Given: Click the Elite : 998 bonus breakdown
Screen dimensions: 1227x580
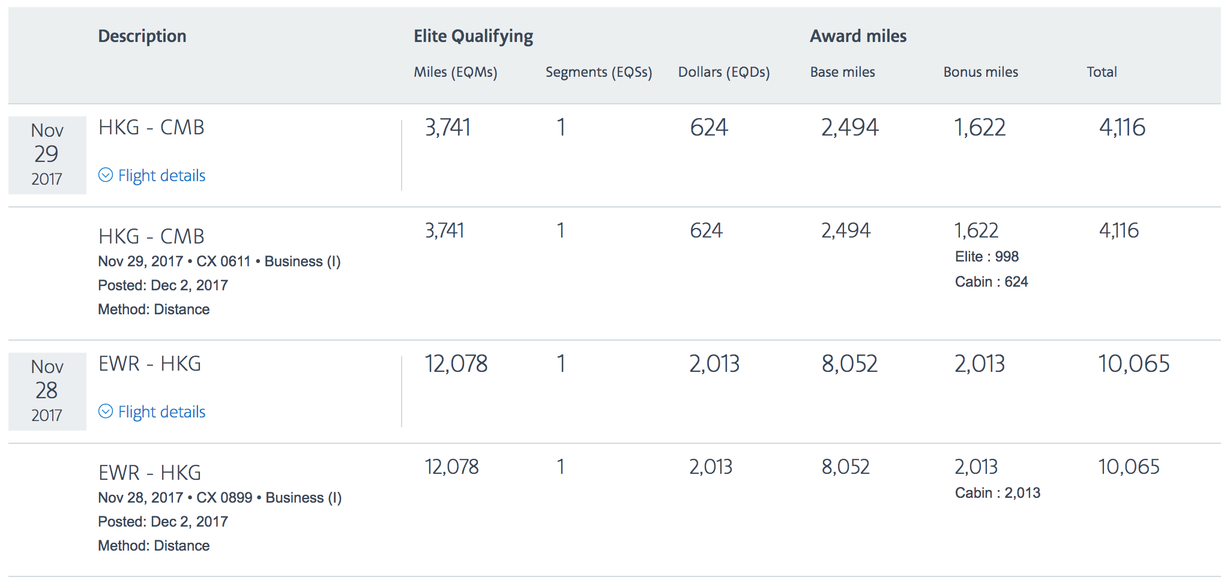Looking at the screenshot, I should pyautogui.click(x=986, y=257).
